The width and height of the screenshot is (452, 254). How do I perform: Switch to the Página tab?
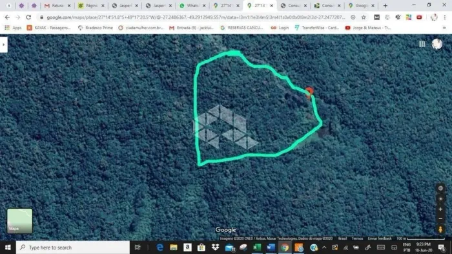pyautogui.click(x=91, y=5)
